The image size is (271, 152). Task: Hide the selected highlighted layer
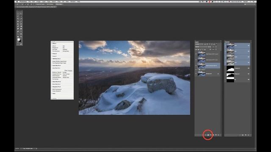[x=196, y=65]
